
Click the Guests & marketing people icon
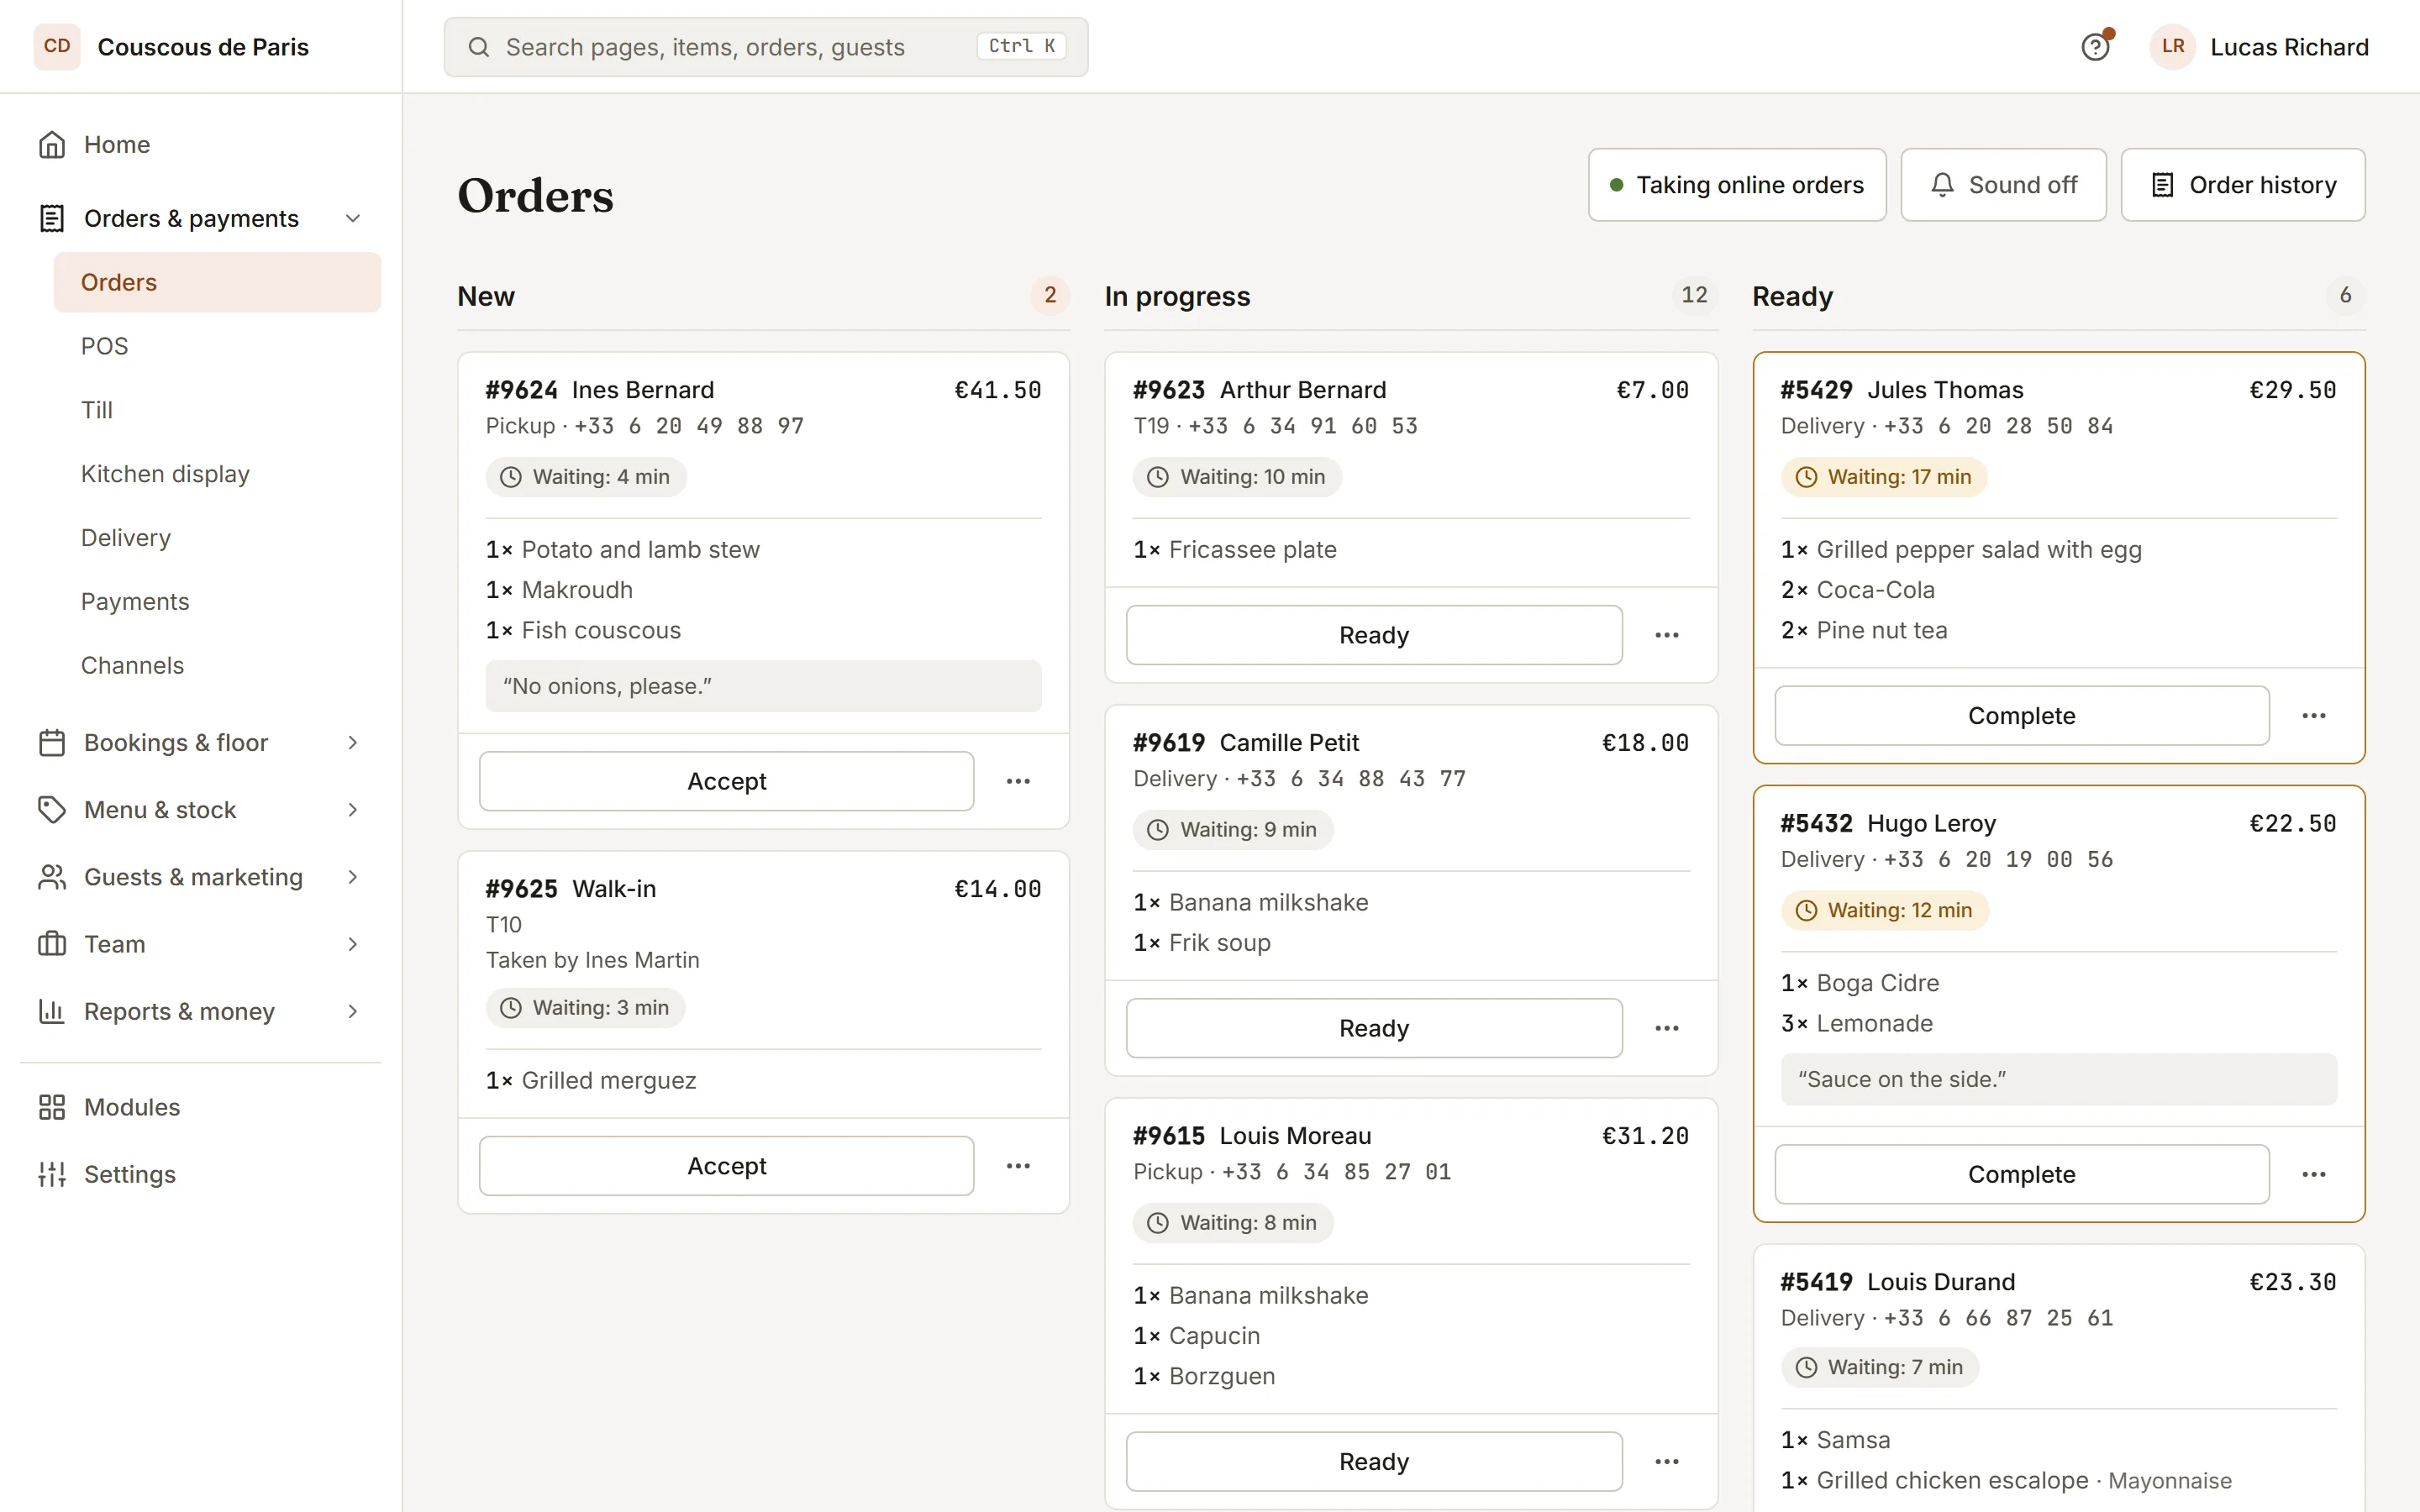52,877
